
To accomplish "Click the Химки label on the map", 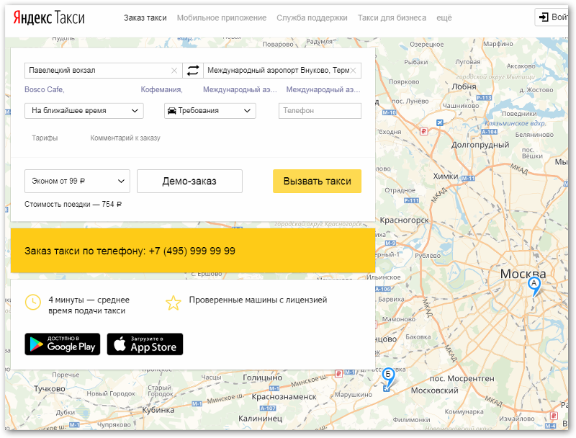I will pyautogui.click(x=446, y=176).
